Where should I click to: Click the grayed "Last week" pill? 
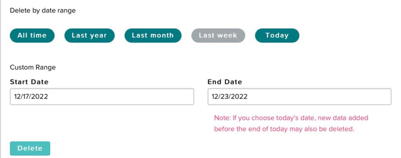(x=218, y=36)
